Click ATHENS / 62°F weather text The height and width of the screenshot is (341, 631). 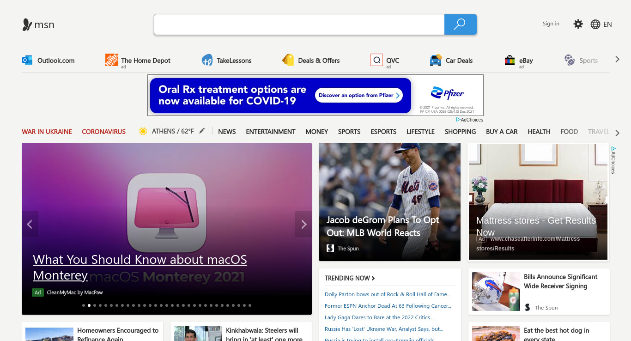point(173,131)
